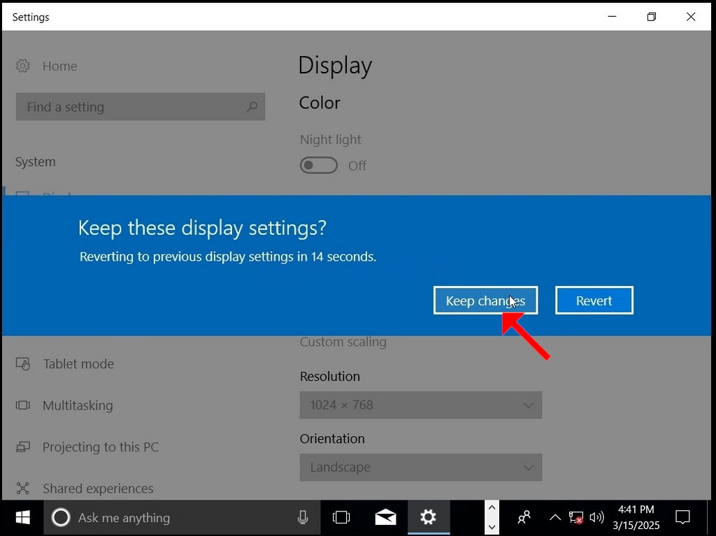Click the Projecting to this PC icon

(23, 447)
